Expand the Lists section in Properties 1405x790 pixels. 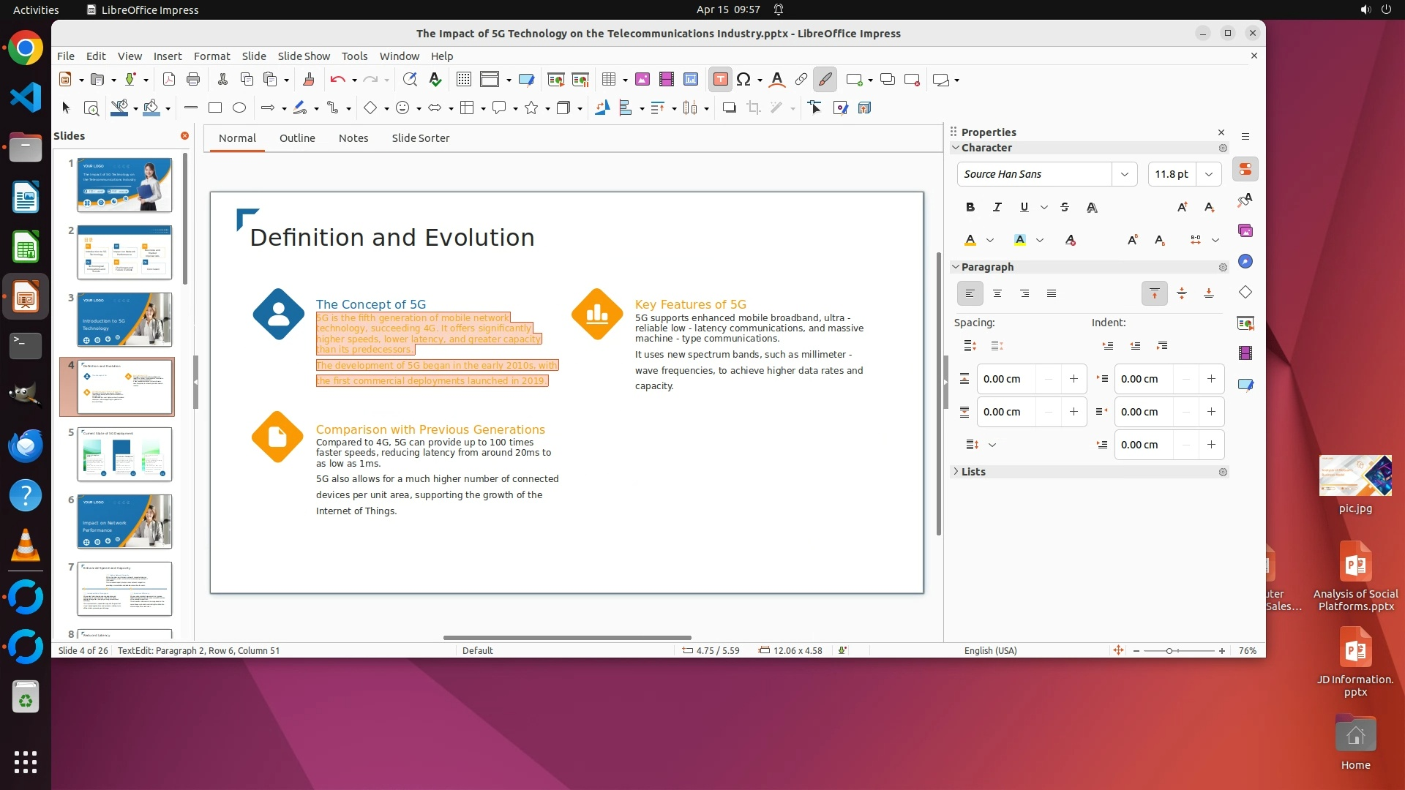[973, 472]
